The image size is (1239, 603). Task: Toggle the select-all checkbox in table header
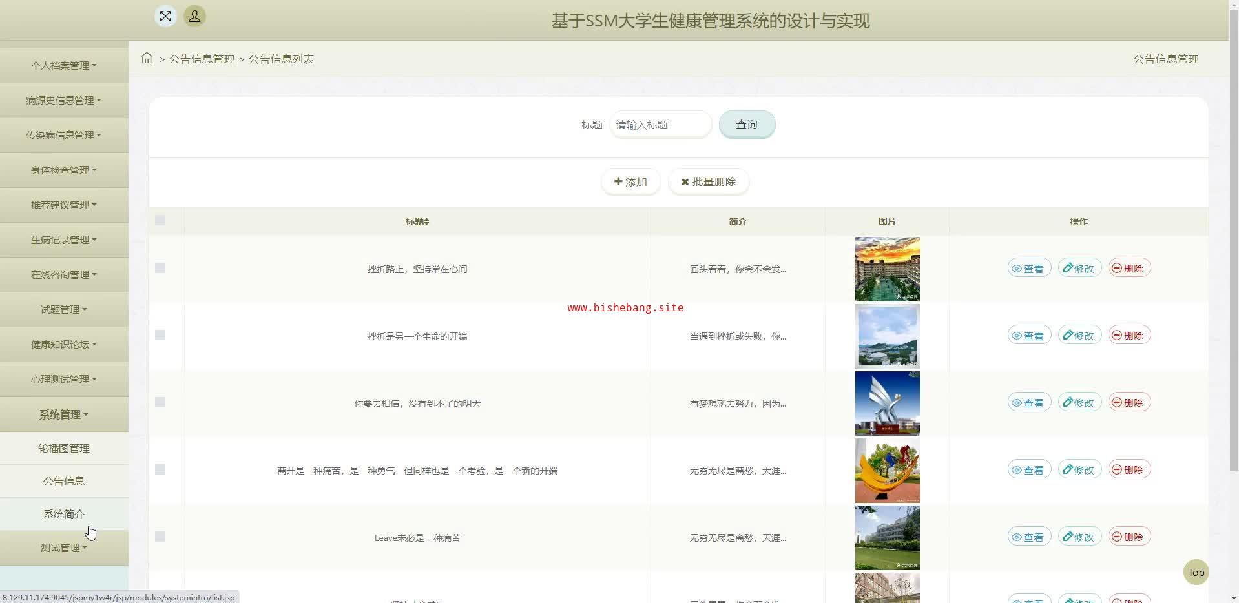[x=160, y=221]
